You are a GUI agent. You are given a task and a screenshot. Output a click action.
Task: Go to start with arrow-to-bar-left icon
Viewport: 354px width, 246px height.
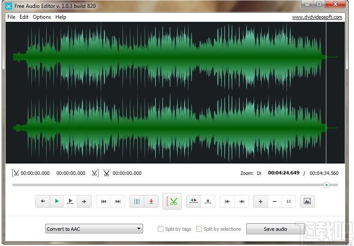pos(227,201)
